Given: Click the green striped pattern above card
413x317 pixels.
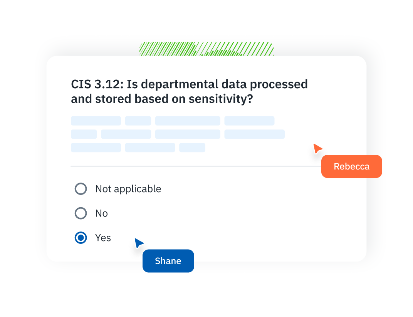Looking at the screenshot, I should (206, 49).
